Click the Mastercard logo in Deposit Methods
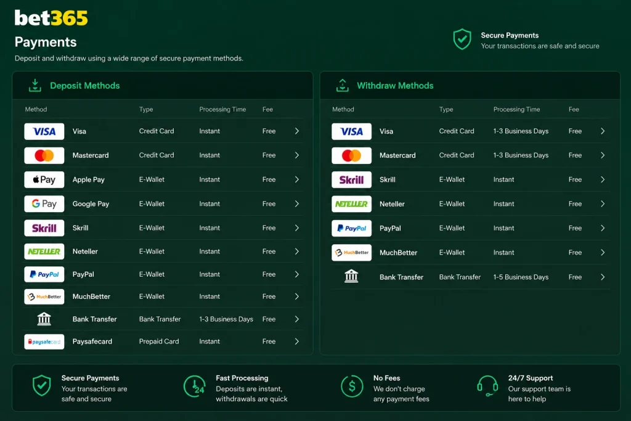This screenshot has height=421, width=631. (x=44, y=155)
